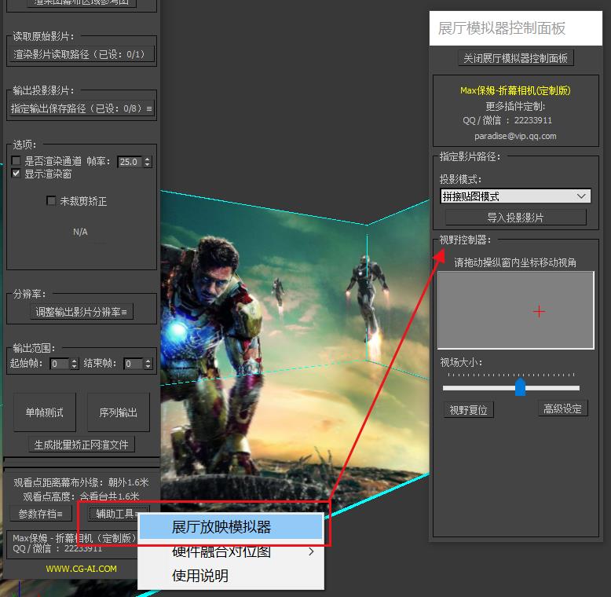The height and width of the screenshot is (597, 611).
Task: Enable the 未裁剪矫正 checkbox
Action: point(52,201)
